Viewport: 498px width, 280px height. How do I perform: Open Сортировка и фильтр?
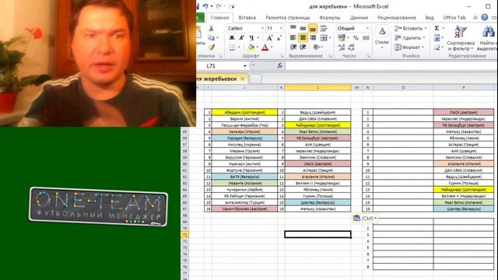(461, 38)
